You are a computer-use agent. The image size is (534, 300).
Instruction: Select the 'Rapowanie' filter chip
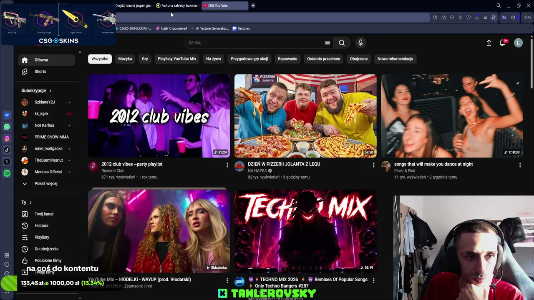coord(287,59)
